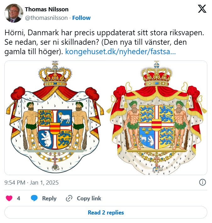Click the like count number 4
The height and width of the screenshot is (223, 212).
(x=19, y=198)
